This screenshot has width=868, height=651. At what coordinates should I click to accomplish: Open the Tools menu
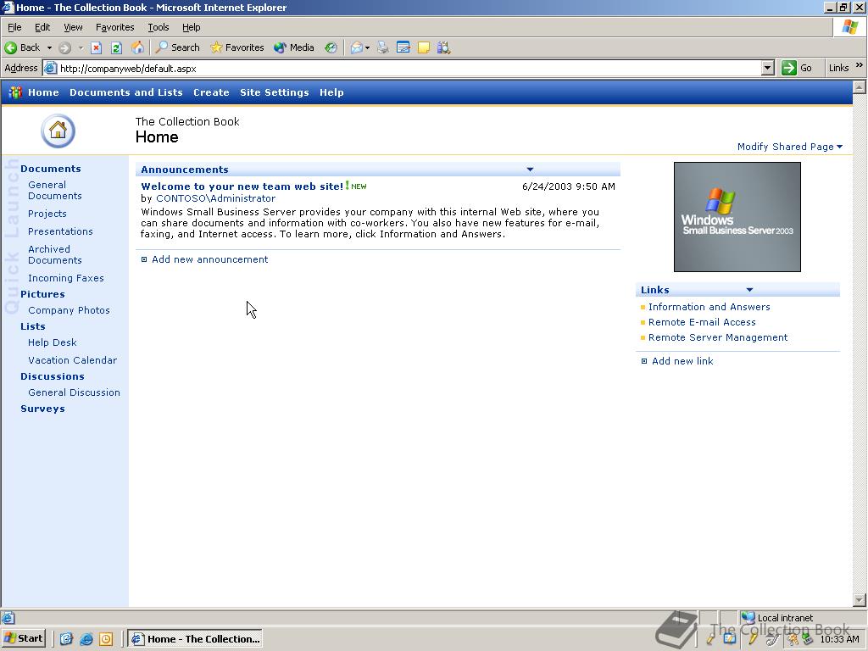[158, 27]
